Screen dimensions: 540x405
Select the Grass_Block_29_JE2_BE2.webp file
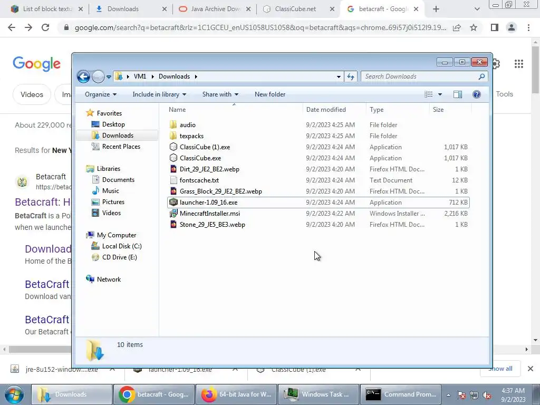[318, 191]
